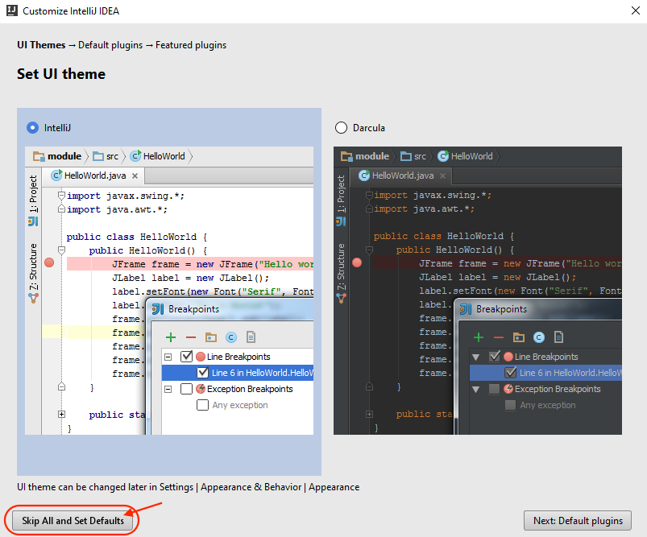
Task: Click the red breakpoint dot in Darcula gutter
Action: click(x=357, y=263)
